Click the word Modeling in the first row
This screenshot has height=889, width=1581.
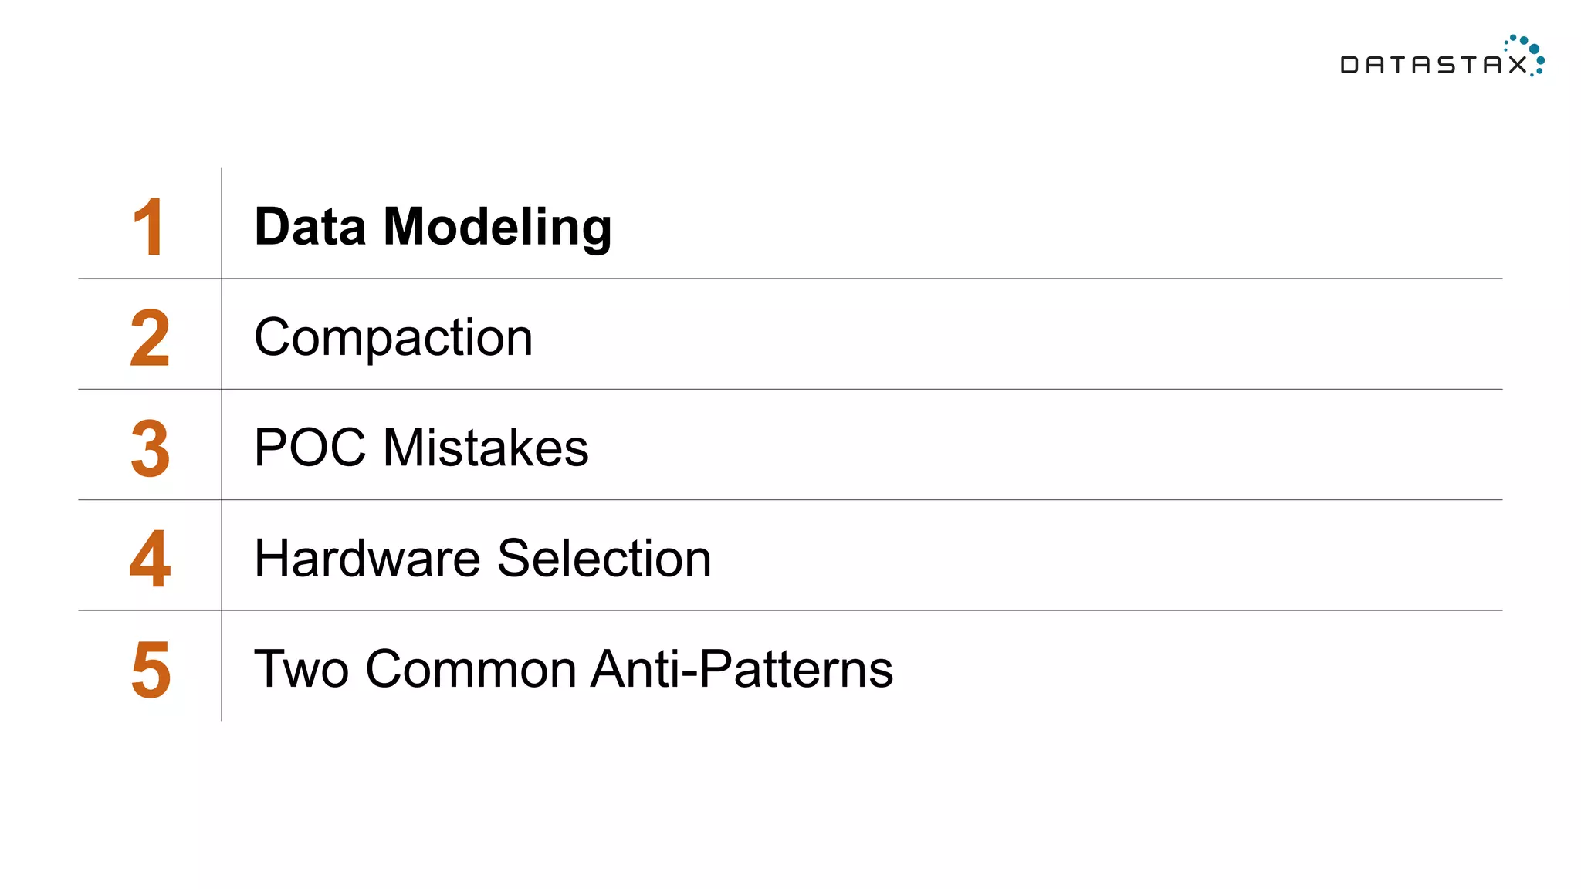tap(498, 227)
